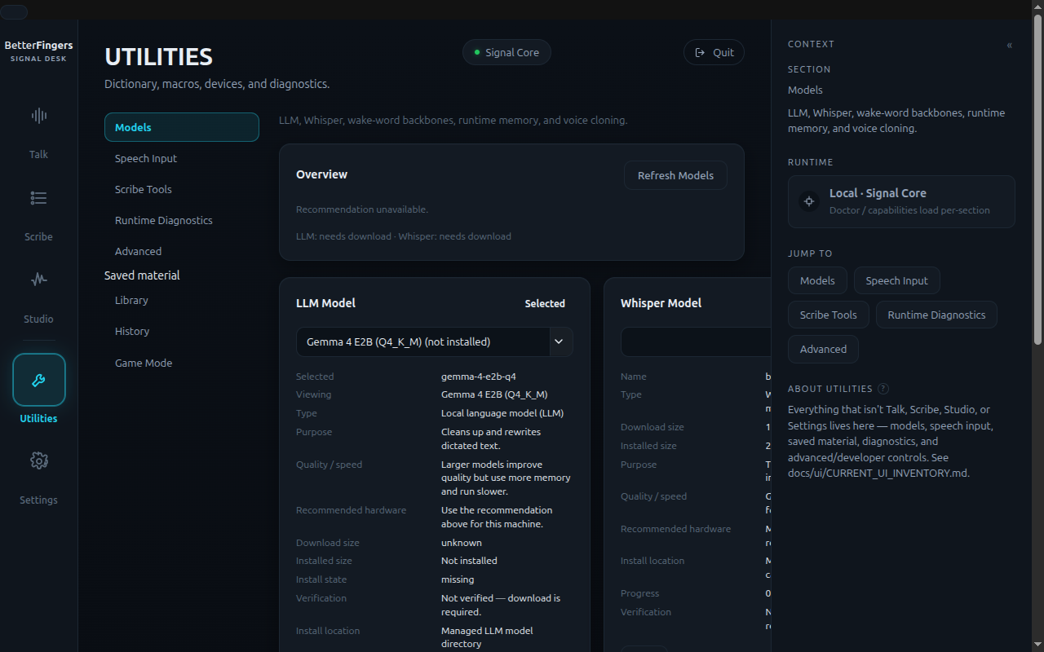Click the Local Signal Core crosshair icon
Image resolution: width=1044 pixels, height=652 pixels.
click(x=809, y=201)
